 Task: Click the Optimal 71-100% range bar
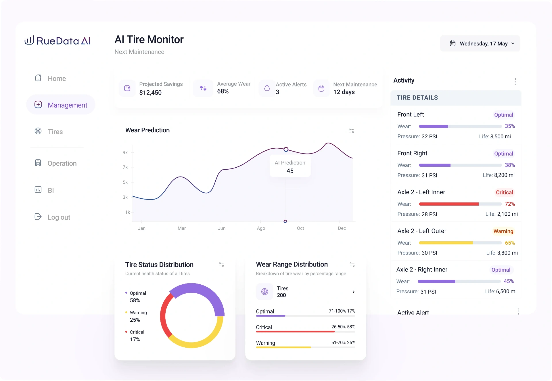pyautogui.click(x=306, y=316)
